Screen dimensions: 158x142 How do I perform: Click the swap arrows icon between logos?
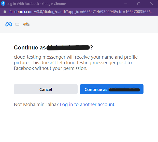pyautogui.click(x=18, y=24)
